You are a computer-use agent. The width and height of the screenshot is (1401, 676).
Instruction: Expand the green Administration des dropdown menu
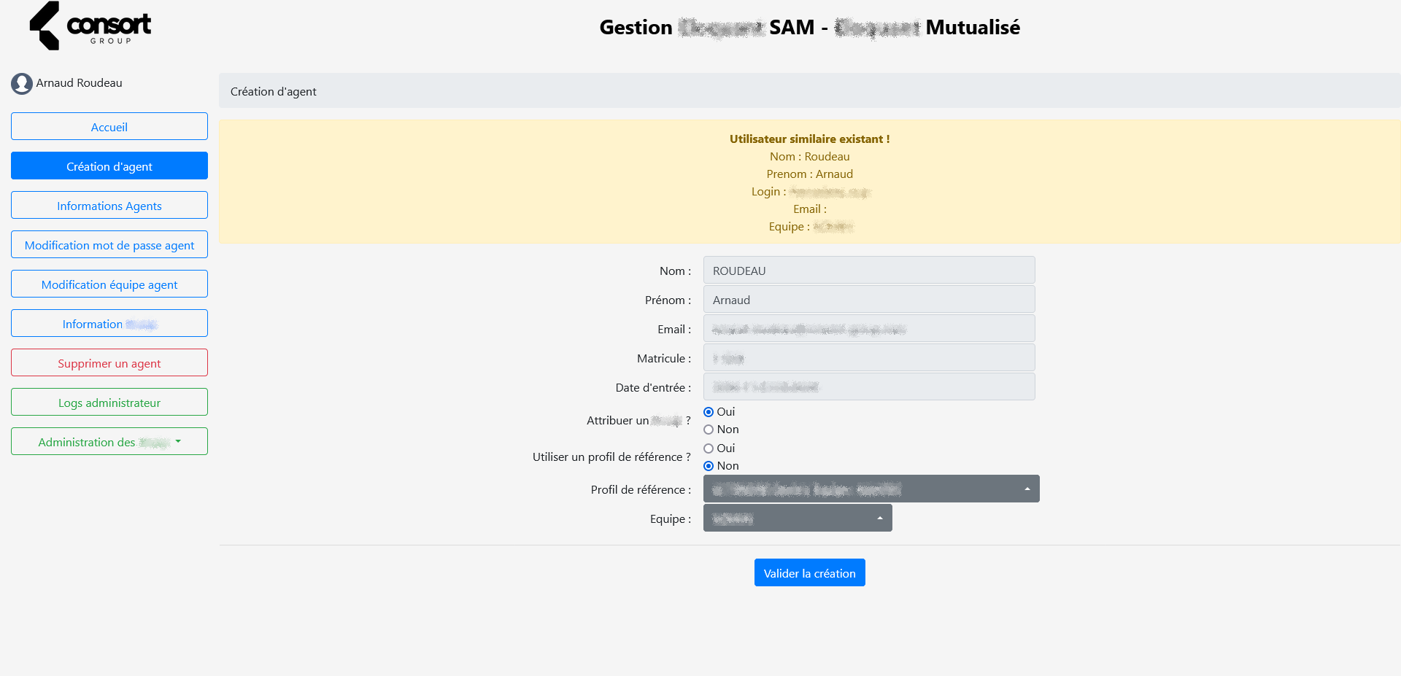109,442
